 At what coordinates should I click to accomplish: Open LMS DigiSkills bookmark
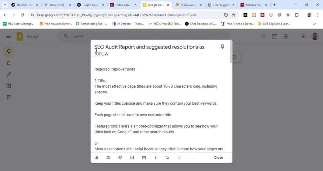click(x=274, y=24)
